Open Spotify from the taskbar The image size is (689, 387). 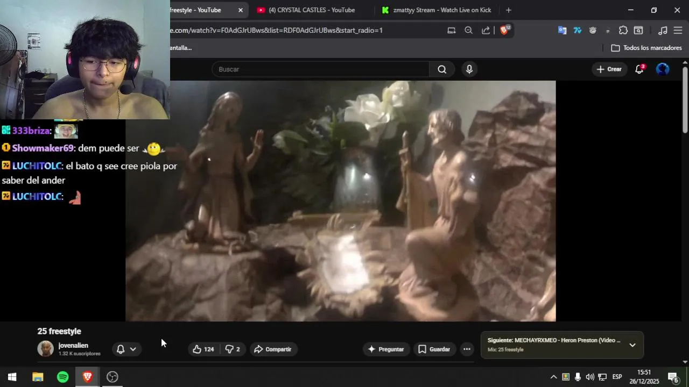(62, 377)
